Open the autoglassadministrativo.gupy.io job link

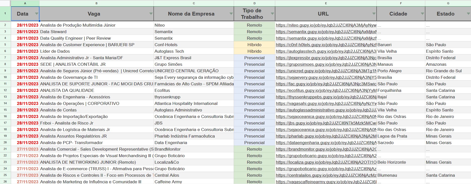click(x=326, y=110)
